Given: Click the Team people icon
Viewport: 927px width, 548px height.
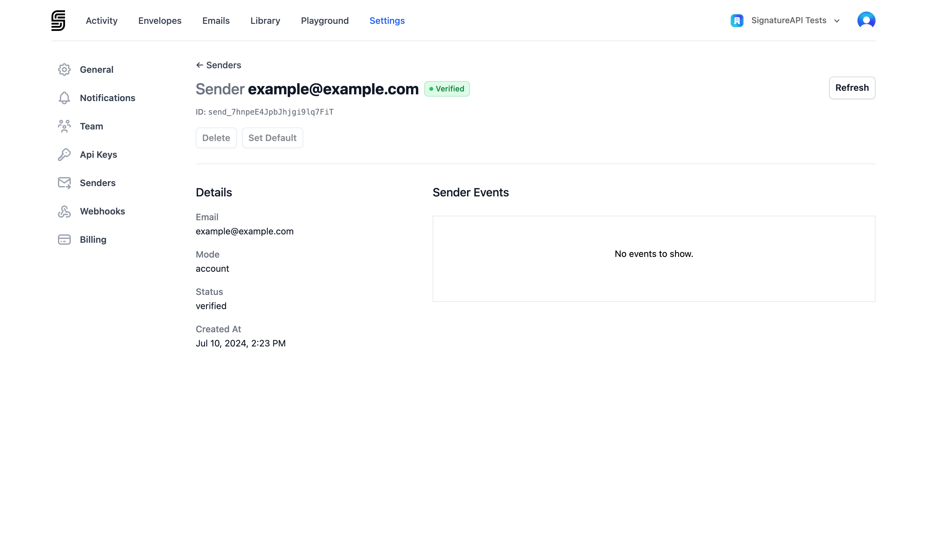Looking at the screenshot, I should pyautogui.click(x=64, y=126).
